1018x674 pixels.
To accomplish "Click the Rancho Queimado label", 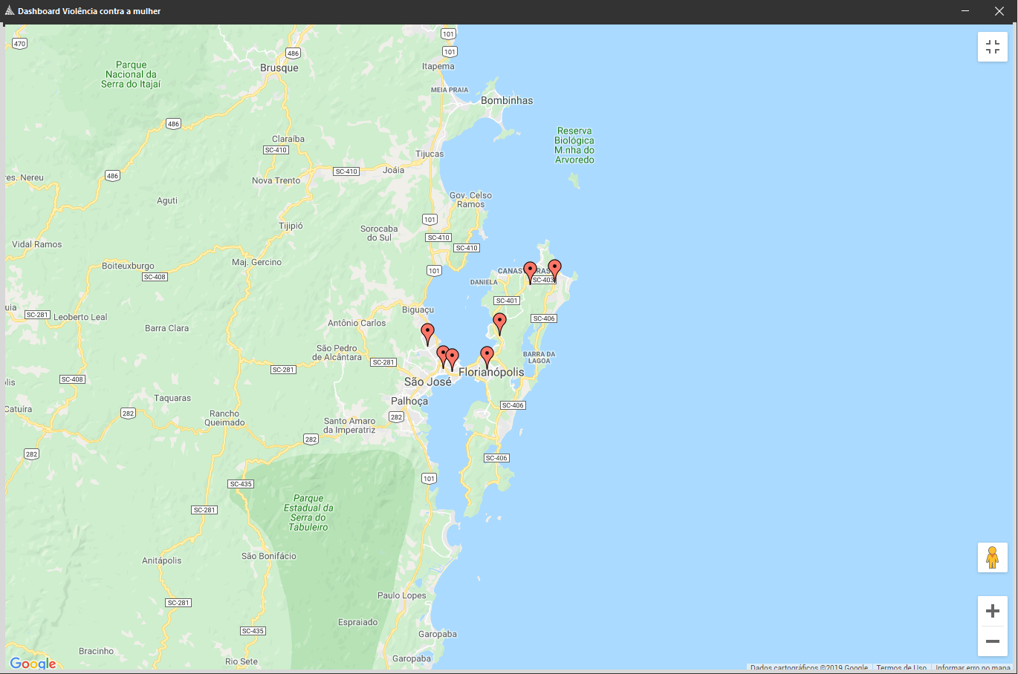I will coord(224,418).
